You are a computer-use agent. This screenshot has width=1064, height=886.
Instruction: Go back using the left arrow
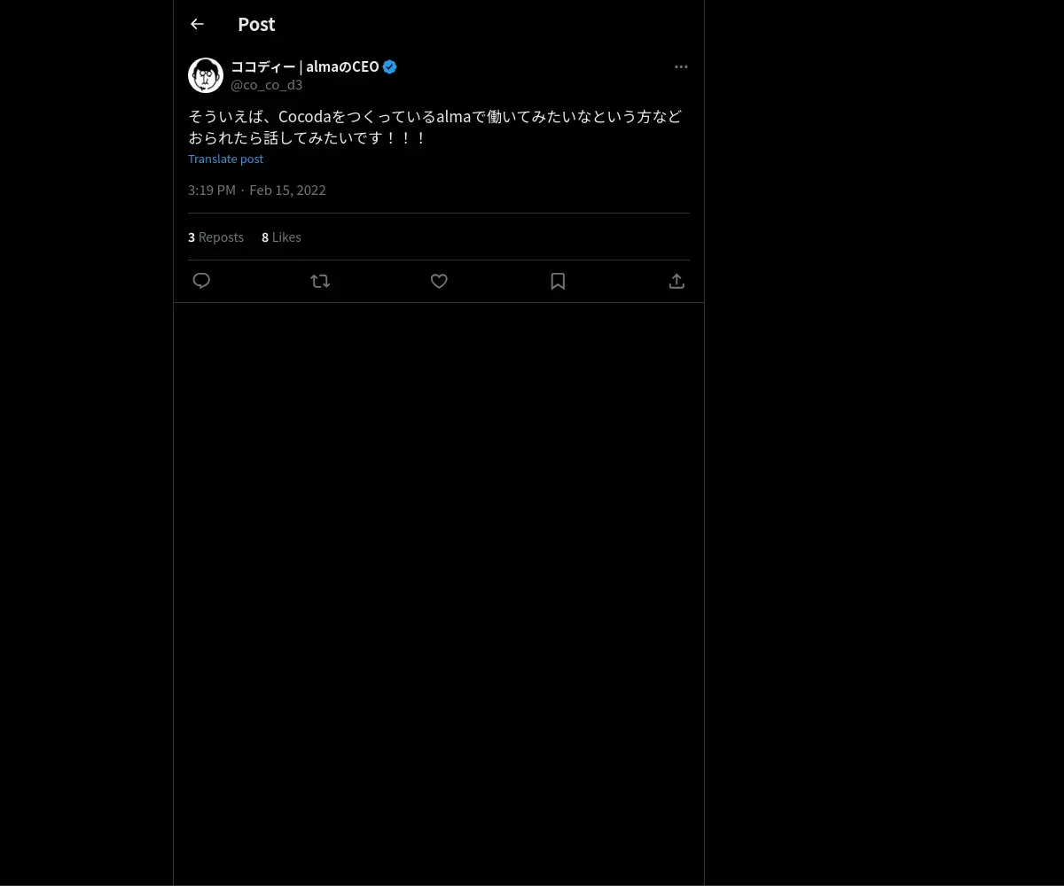pos(197,24)
